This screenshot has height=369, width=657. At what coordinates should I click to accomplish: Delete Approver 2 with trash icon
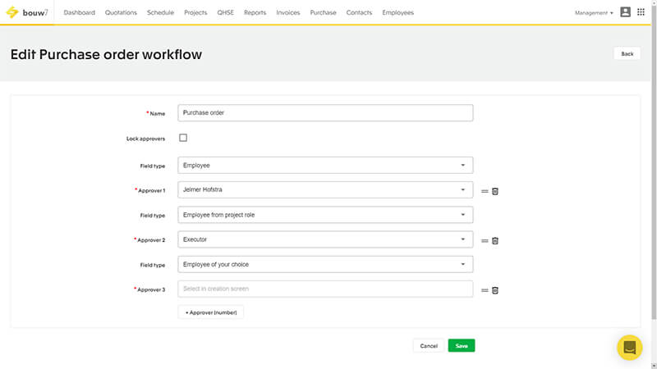point(495,240)
